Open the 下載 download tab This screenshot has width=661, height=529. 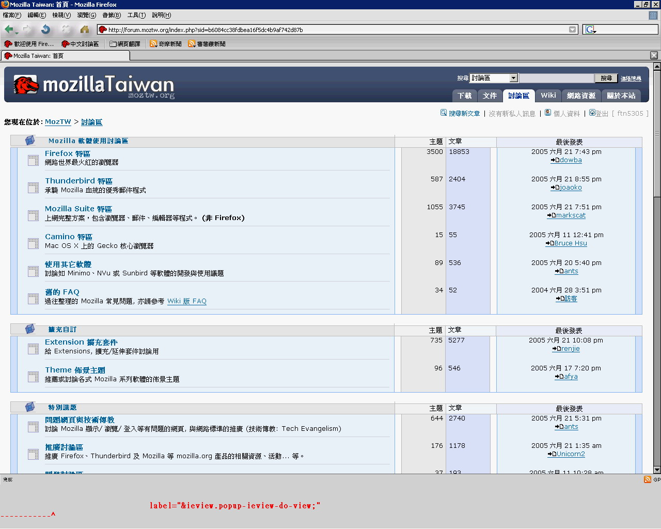click(464, 96)
